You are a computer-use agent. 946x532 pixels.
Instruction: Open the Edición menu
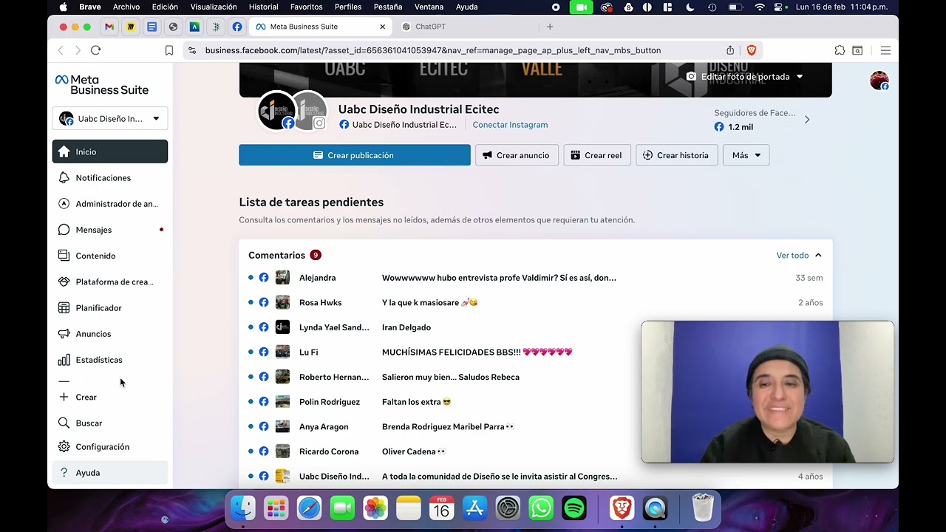point(165,7)
